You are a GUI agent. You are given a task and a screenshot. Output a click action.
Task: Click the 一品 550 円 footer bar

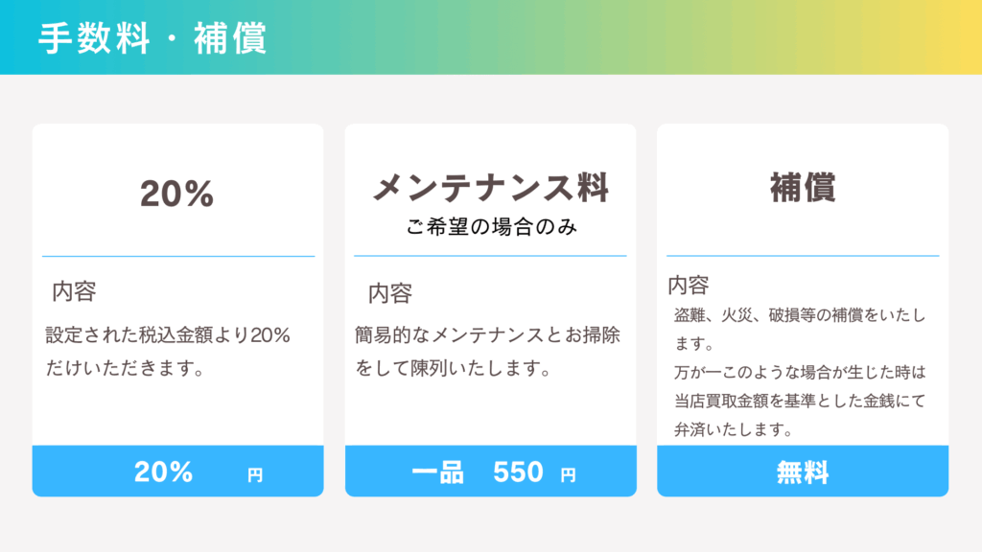490,471
